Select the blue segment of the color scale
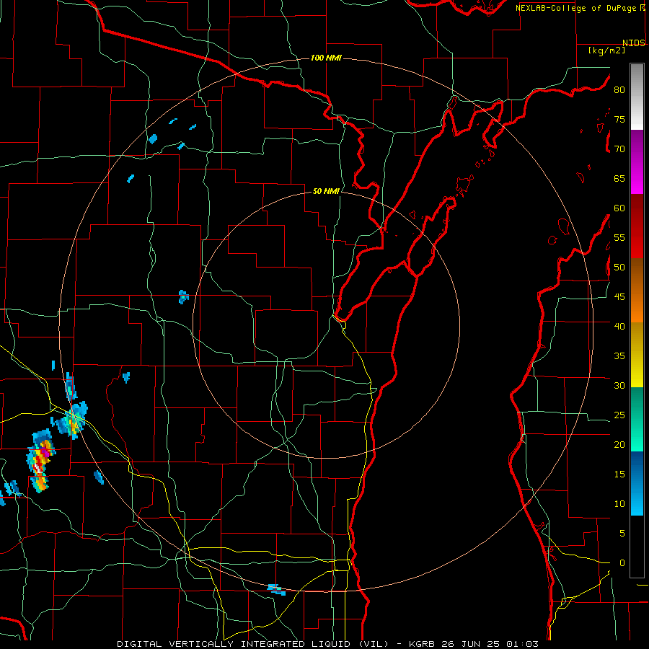The width and height of the screenshot is (649, 649). pyautogui.click(x=637, y=483)
